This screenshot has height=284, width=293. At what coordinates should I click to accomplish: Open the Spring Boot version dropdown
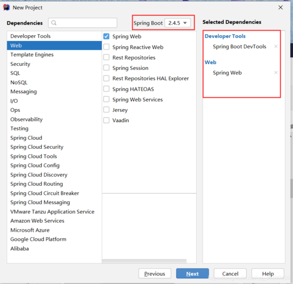pyautogui.click(x=177, y=23)
